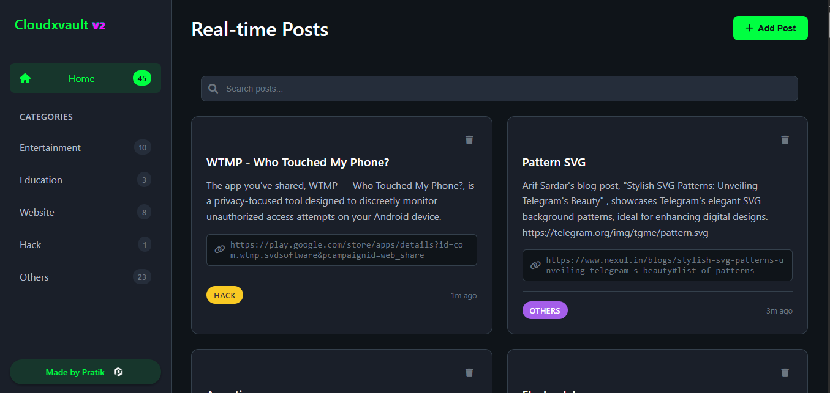Click trash icon on Pattern SVG post
This screenshot has height=393, width=830.
click(785, 140)
